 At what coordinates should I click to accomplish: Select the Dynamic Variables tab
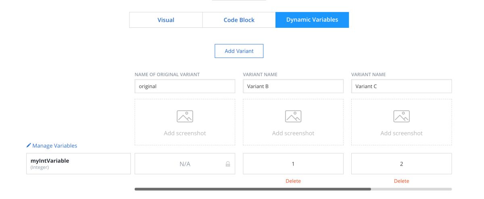pos(312,20)
